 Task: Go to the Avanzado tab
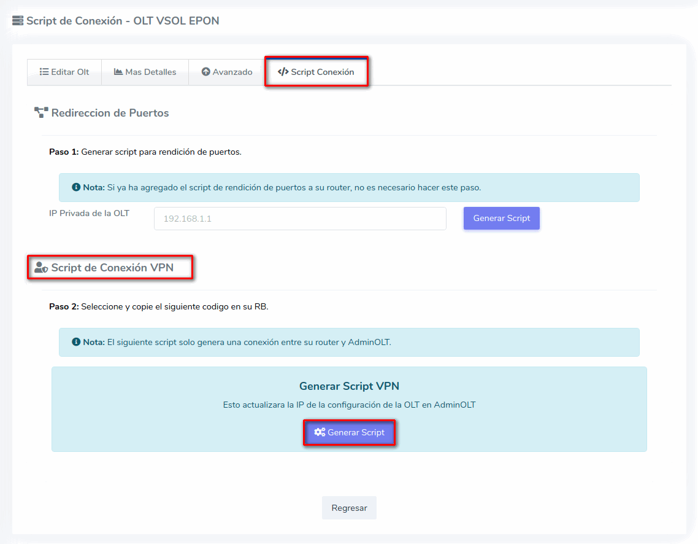pos(227,72)
